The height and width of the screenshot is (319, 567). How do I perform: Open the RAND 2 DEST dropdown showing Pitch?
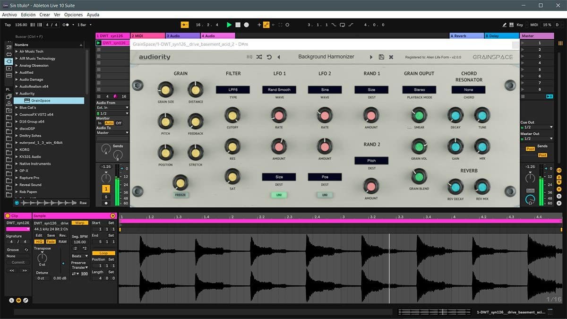[x=371, y=160]
